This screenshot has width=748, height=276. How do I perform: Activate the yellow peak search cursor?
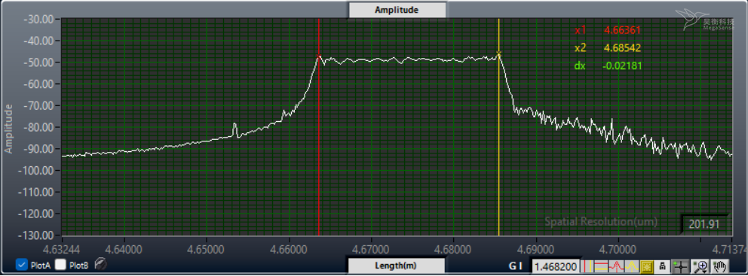632,266
